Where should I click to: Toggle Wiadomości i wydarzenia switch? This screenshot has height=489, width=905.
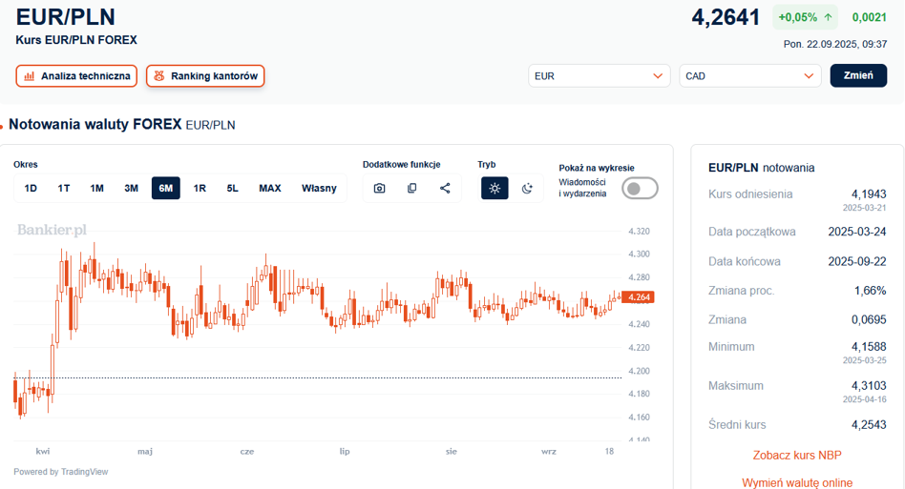point(640,188)
